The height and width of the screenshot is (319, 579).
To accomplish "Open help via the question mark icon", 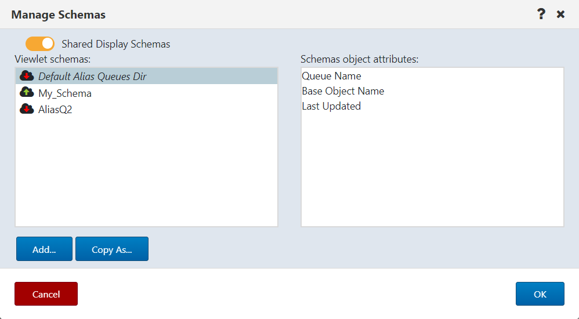I will 541,14.
